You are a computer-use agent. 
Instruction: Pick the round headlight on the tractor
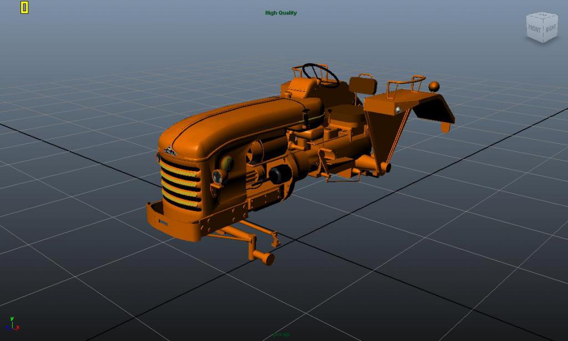click(x=219, y=176)
